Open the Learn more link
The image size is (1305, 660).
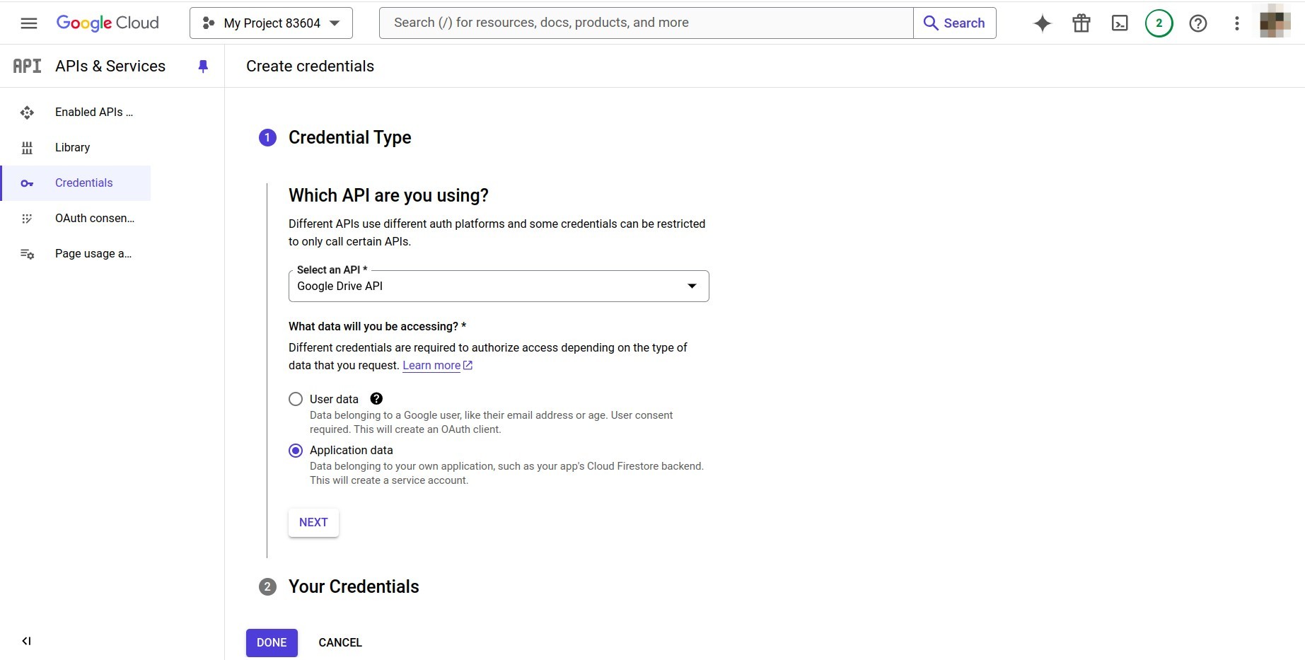[431, 366]
